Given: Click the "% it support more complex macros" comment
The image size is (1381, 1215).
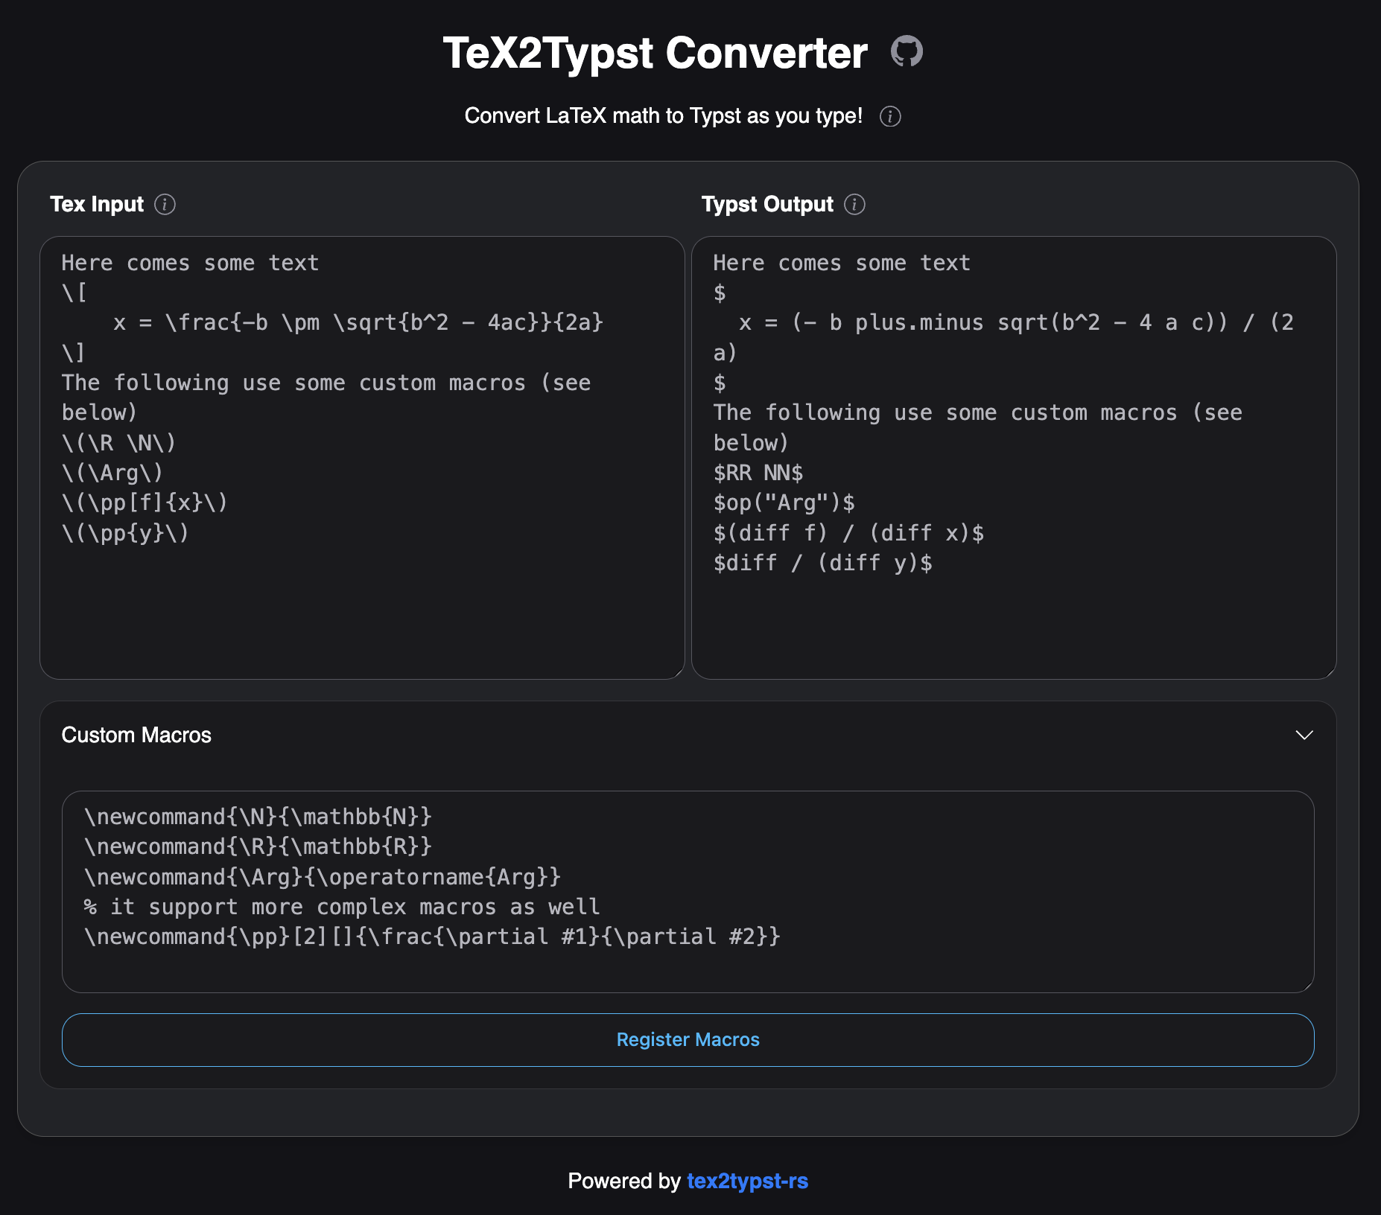Looking at the screenshot, I should pyautogui.click(x=342, y=906).
